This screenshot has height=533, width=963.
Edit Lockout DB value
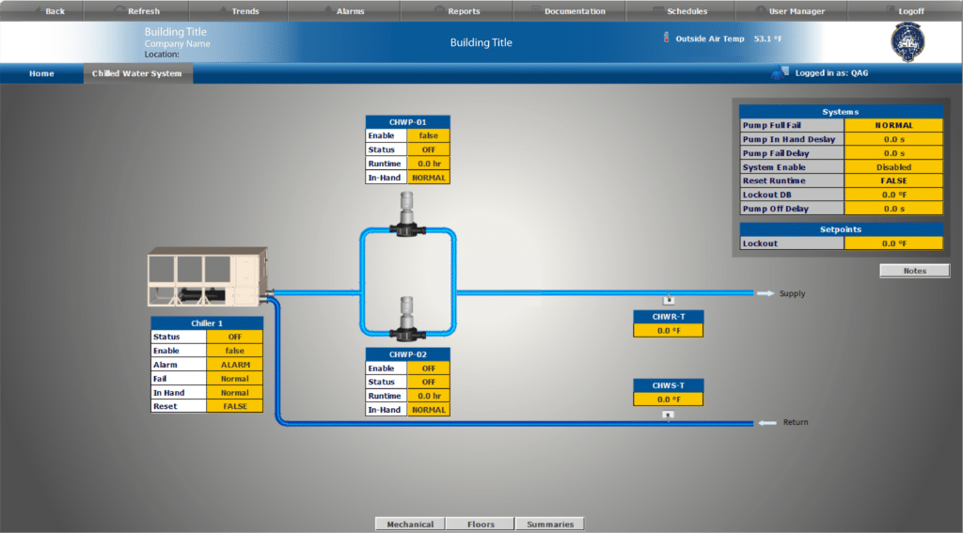[893, 195]
